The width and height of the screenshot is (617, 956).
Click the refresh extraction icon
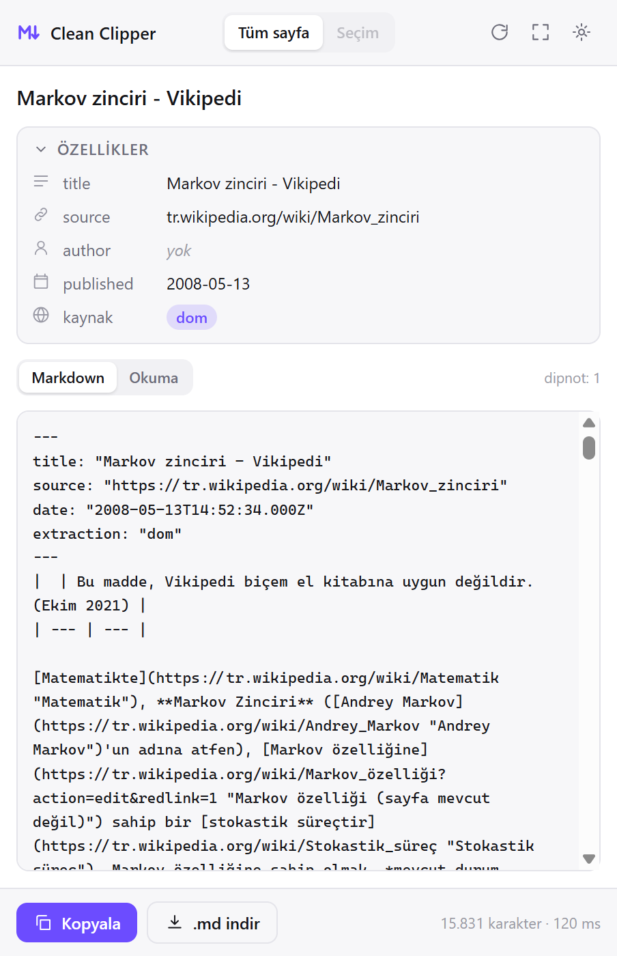[x=500, y=32]
